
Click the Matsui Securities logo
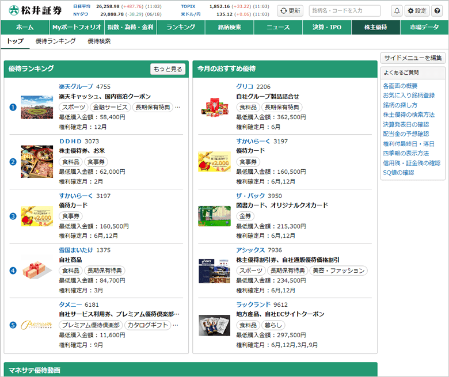point(35,10)
